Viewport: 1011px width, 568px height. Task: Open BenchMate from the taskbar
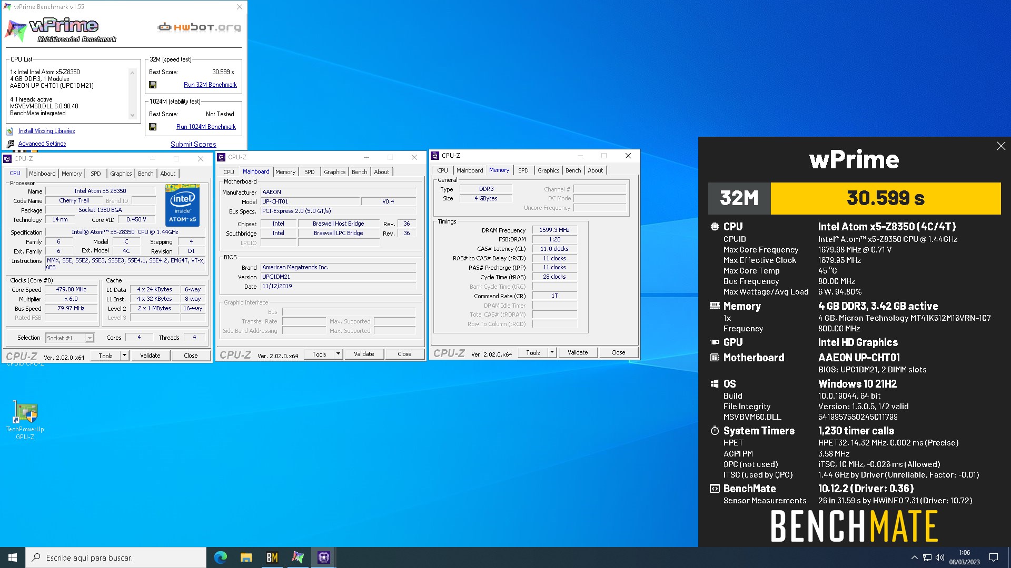pyautogui.click(x=272, y=557)
